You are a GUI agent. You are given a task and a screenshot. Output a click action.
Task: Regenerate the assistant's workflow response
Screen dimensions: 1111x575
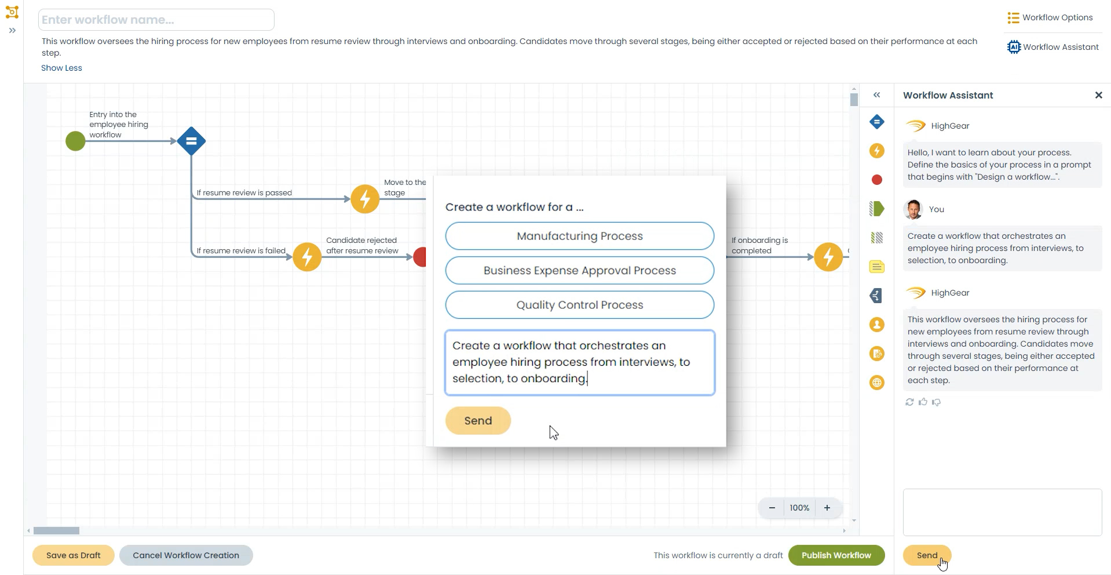click(909, 402)
